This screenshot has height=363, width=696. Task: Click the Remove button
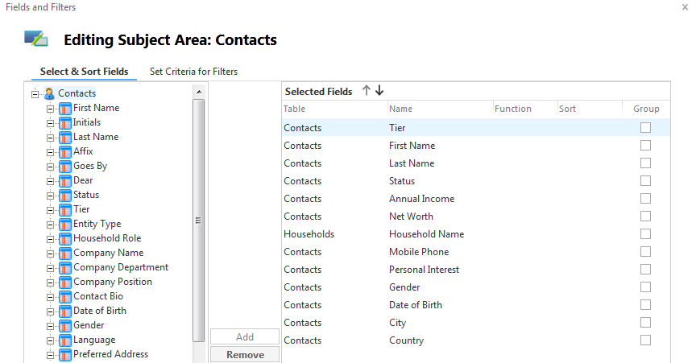coord(245,355)
